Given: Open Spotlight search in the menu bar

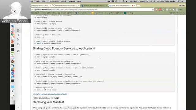Looking at the screenshot, I should click(178, 1).
